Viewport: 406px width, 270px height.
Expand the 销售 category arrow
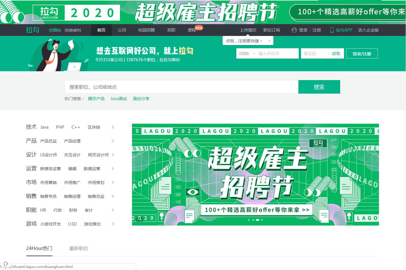pyautogui.click(x=113, y=196)
